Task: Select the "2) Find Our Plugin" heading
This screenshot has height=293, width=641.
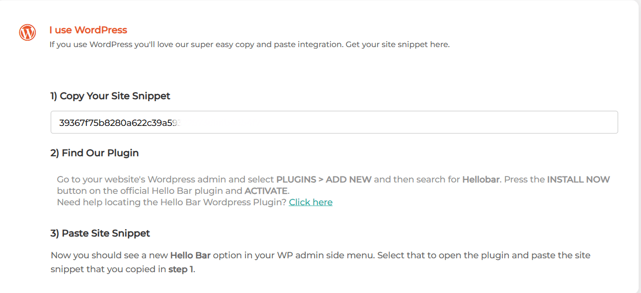Action: [x=94, y=153]
